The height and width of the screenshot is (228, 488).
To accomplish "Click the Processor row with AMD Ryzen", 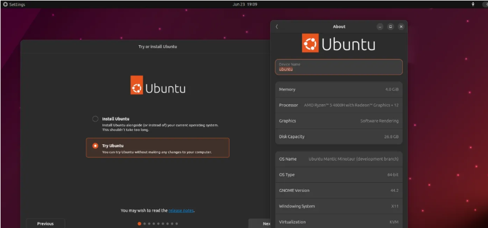I will [x=339, y=105].
